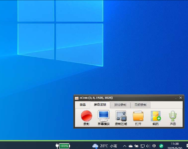Select the 录制区域 recording region icon
Image resolution: width=188 pixels, height=149 pixels.
[121, 116]
